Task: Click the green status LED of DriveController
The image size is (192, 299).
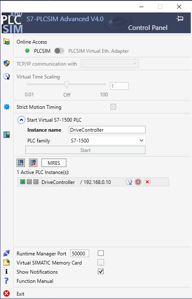Action: point(23,182)
